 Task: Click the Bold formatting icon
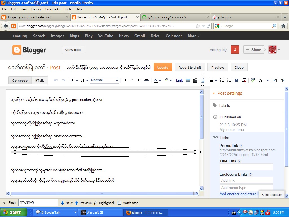coord(124,80)
